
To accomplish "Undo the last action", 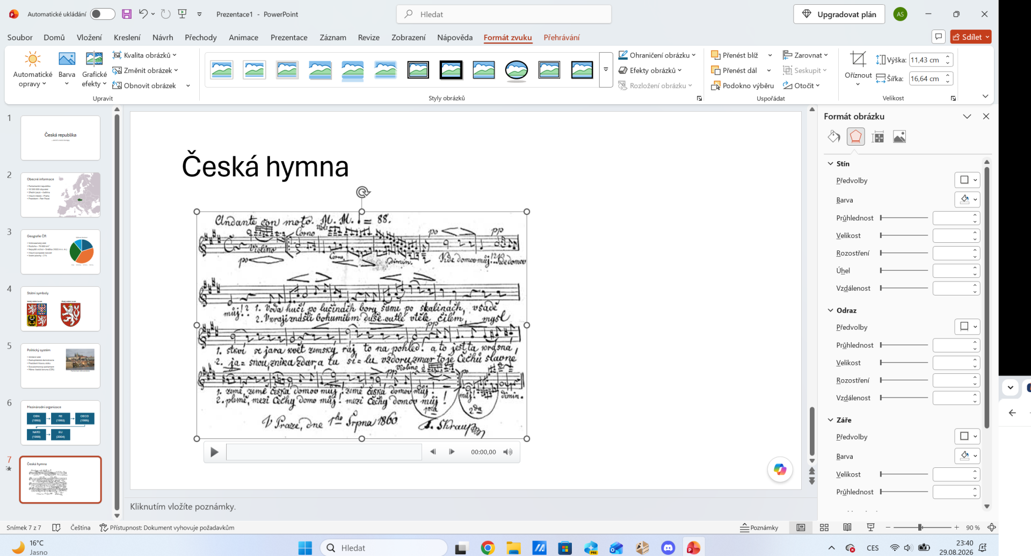I will point(143,15).
